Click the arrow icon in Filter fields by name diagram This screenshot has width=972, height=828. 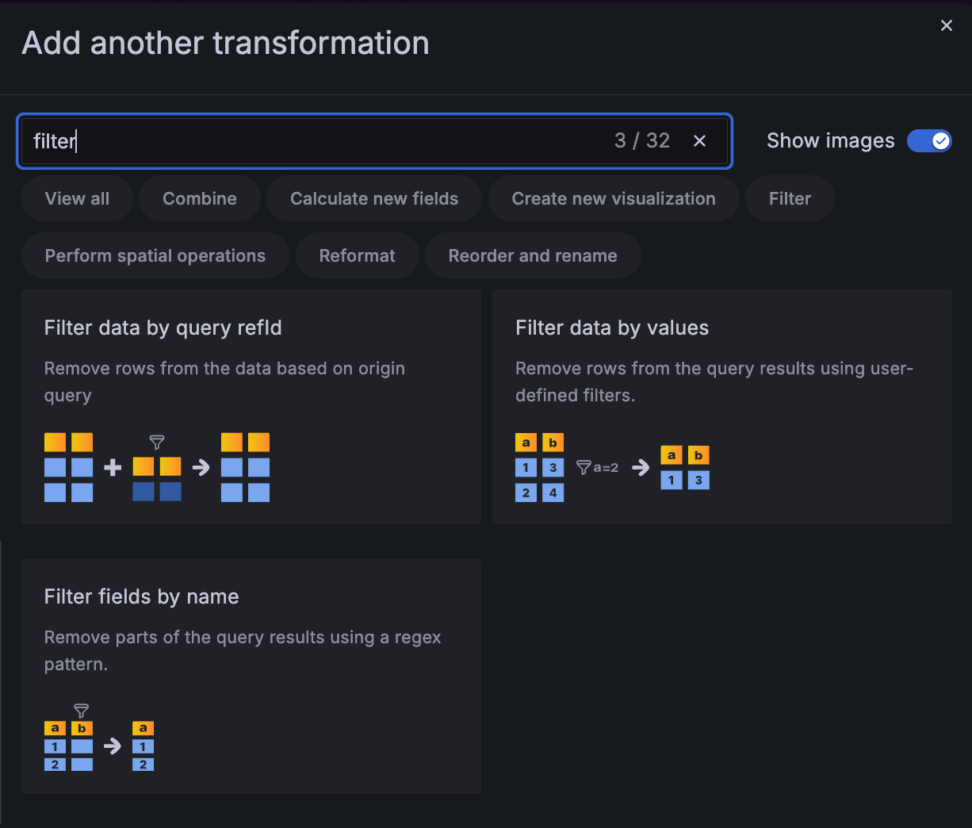[112, 746]
